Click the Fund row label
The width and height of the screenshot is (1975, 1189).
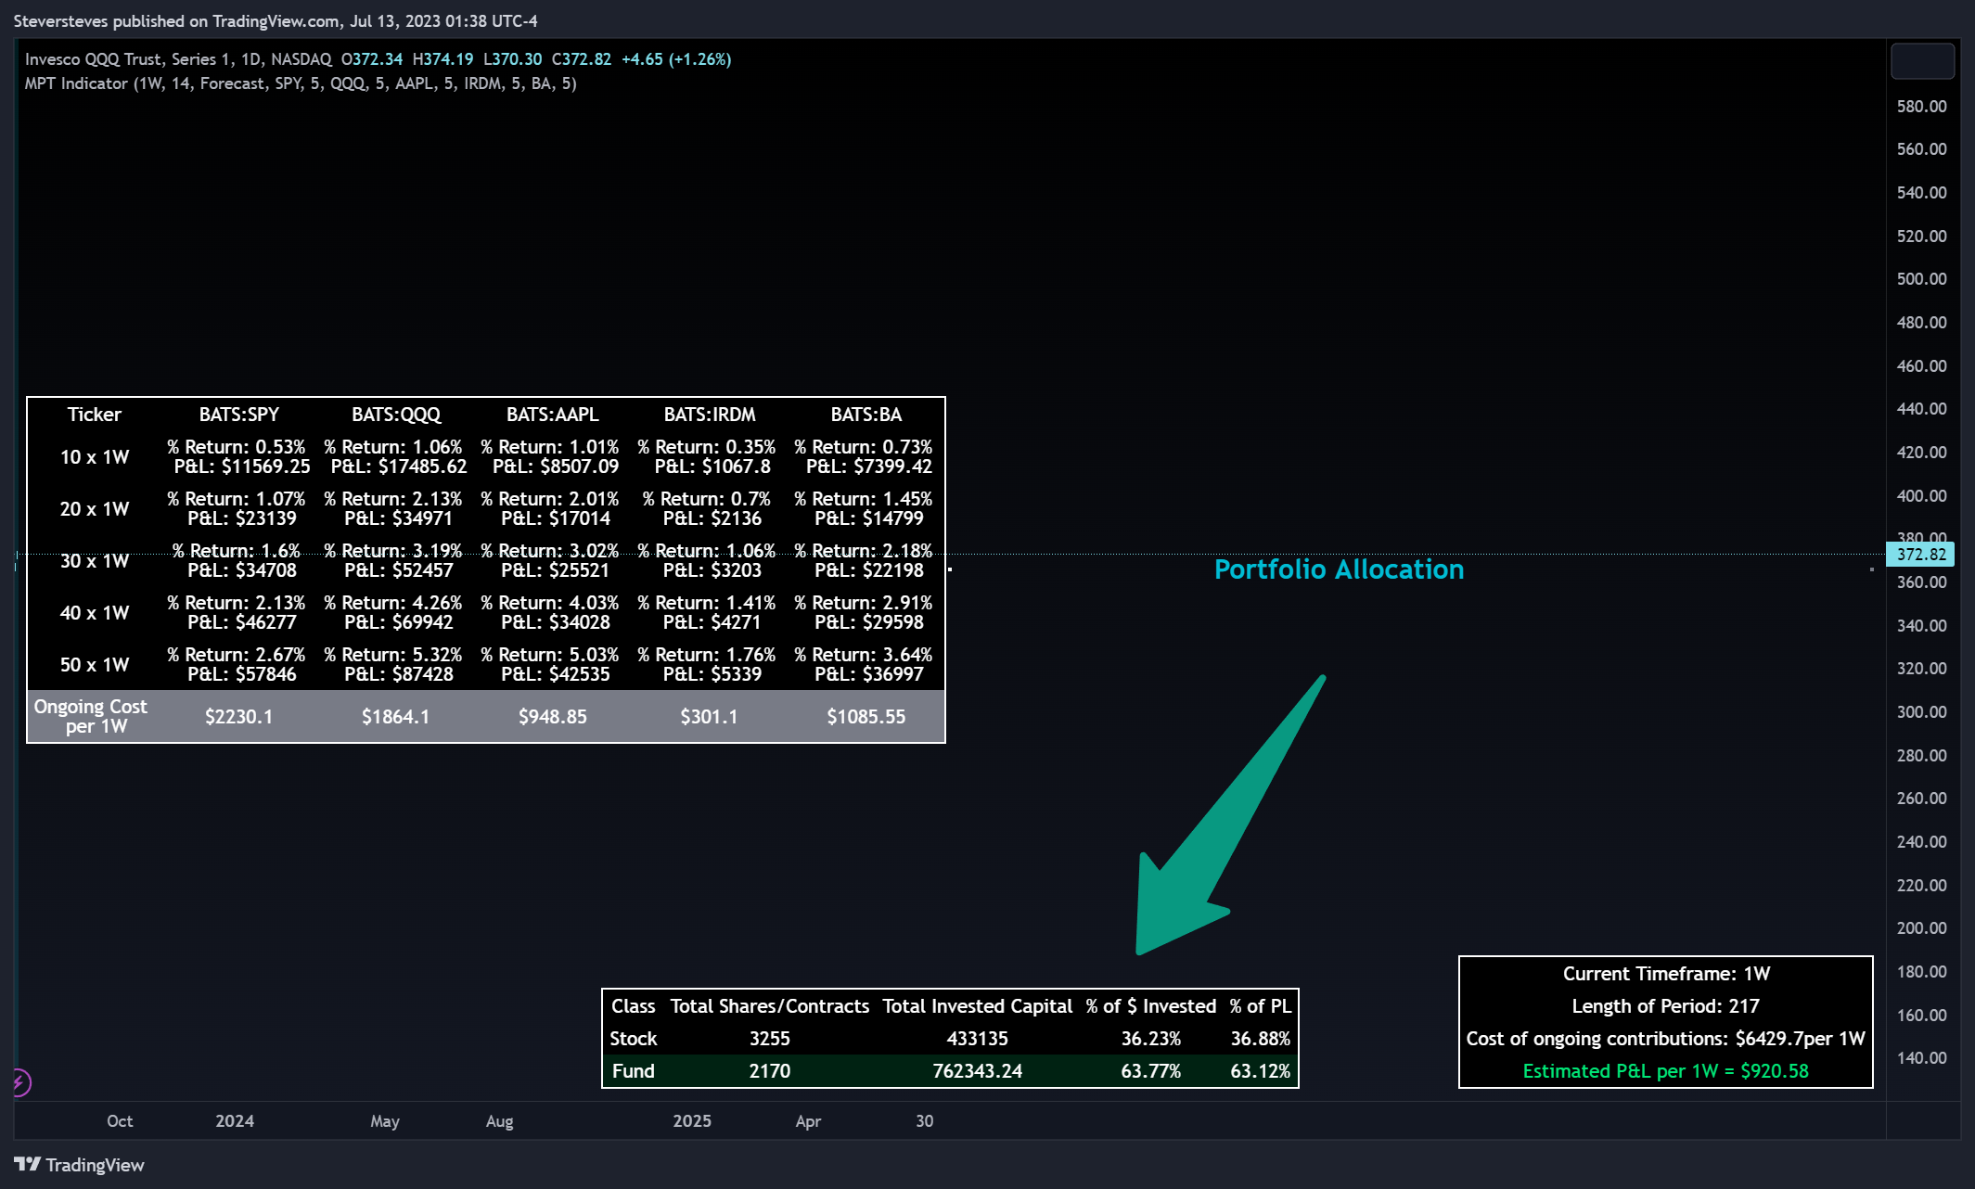click(634, 1071)
